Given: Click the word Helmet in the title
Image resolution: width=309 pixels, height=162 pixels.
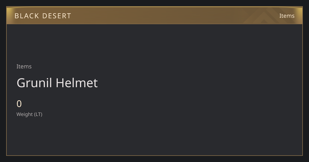Looking at the screenshot, I should point(77,83).
